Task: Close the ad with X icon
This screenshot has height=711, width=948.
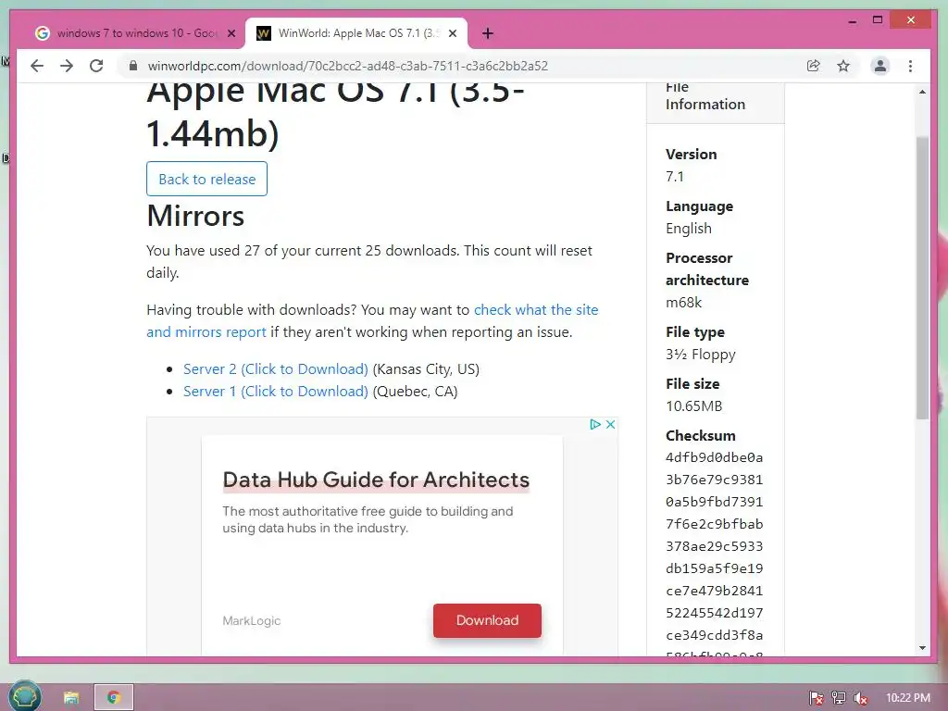Action: (x=611, y=424)
